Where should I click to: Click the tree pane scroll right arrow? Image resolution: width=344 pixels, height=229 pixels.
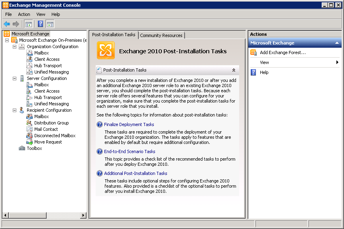point(83,215)
